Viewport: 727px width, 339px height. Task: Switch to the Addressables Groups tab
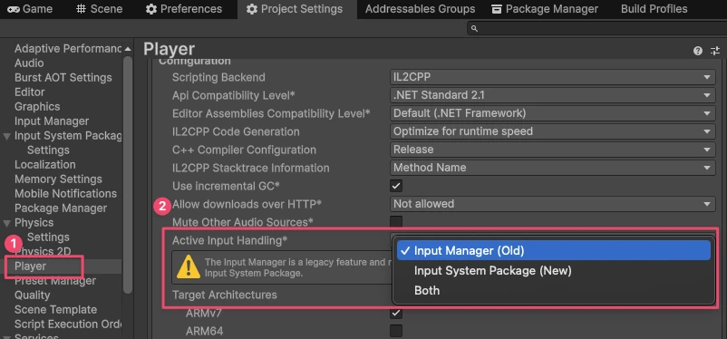tap(420, 9)
